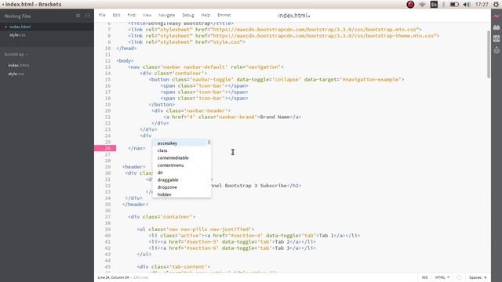Click the '</ul>' tag on line 43
The image size is (502, 282).
pos(144,254)
